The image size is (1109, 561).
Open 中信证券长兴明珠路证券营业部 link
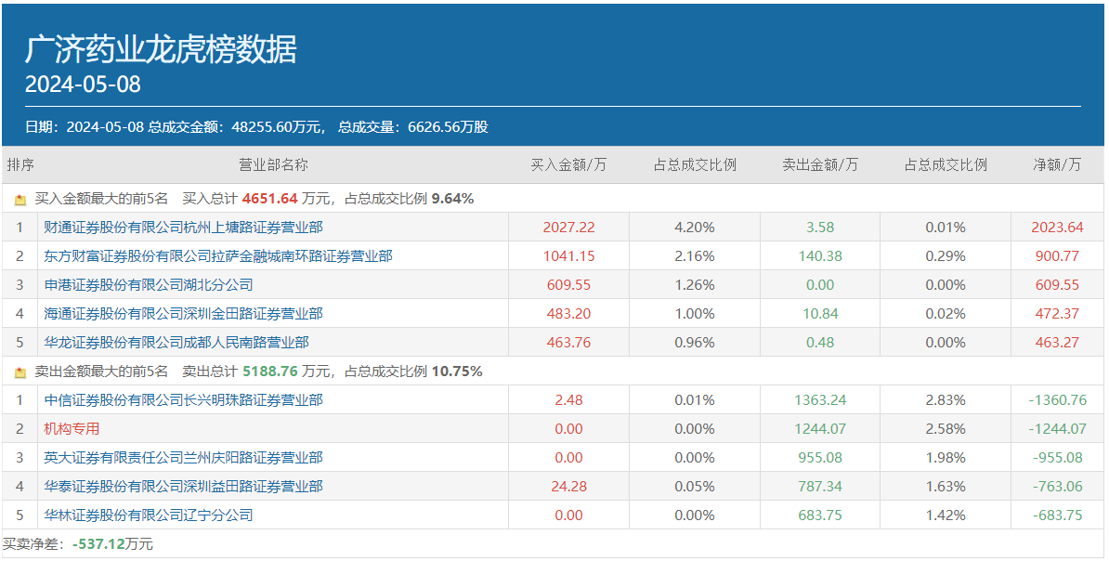(183, 400)
